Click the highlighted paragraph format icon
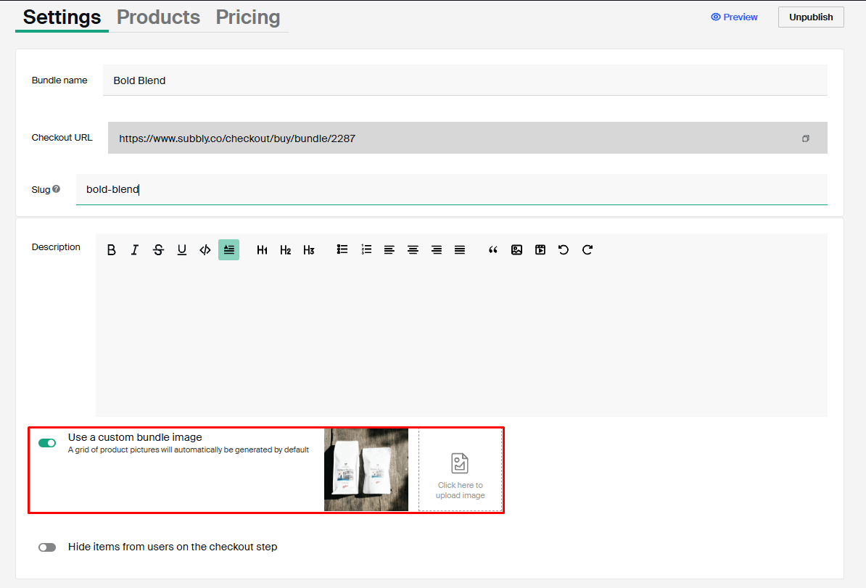Viewport: 866px width, 588px height. (x=228, y=249)
